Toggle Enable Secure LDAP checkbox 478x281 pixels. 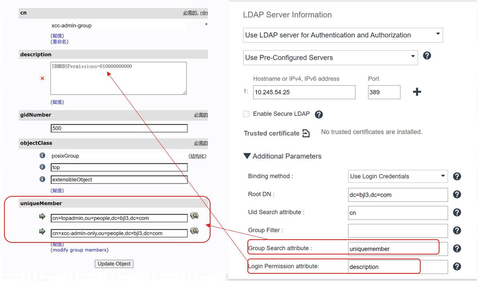[x=246, y=114]
